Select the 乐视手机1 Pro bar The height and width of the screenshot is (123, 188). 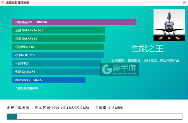tap(58, 47)
